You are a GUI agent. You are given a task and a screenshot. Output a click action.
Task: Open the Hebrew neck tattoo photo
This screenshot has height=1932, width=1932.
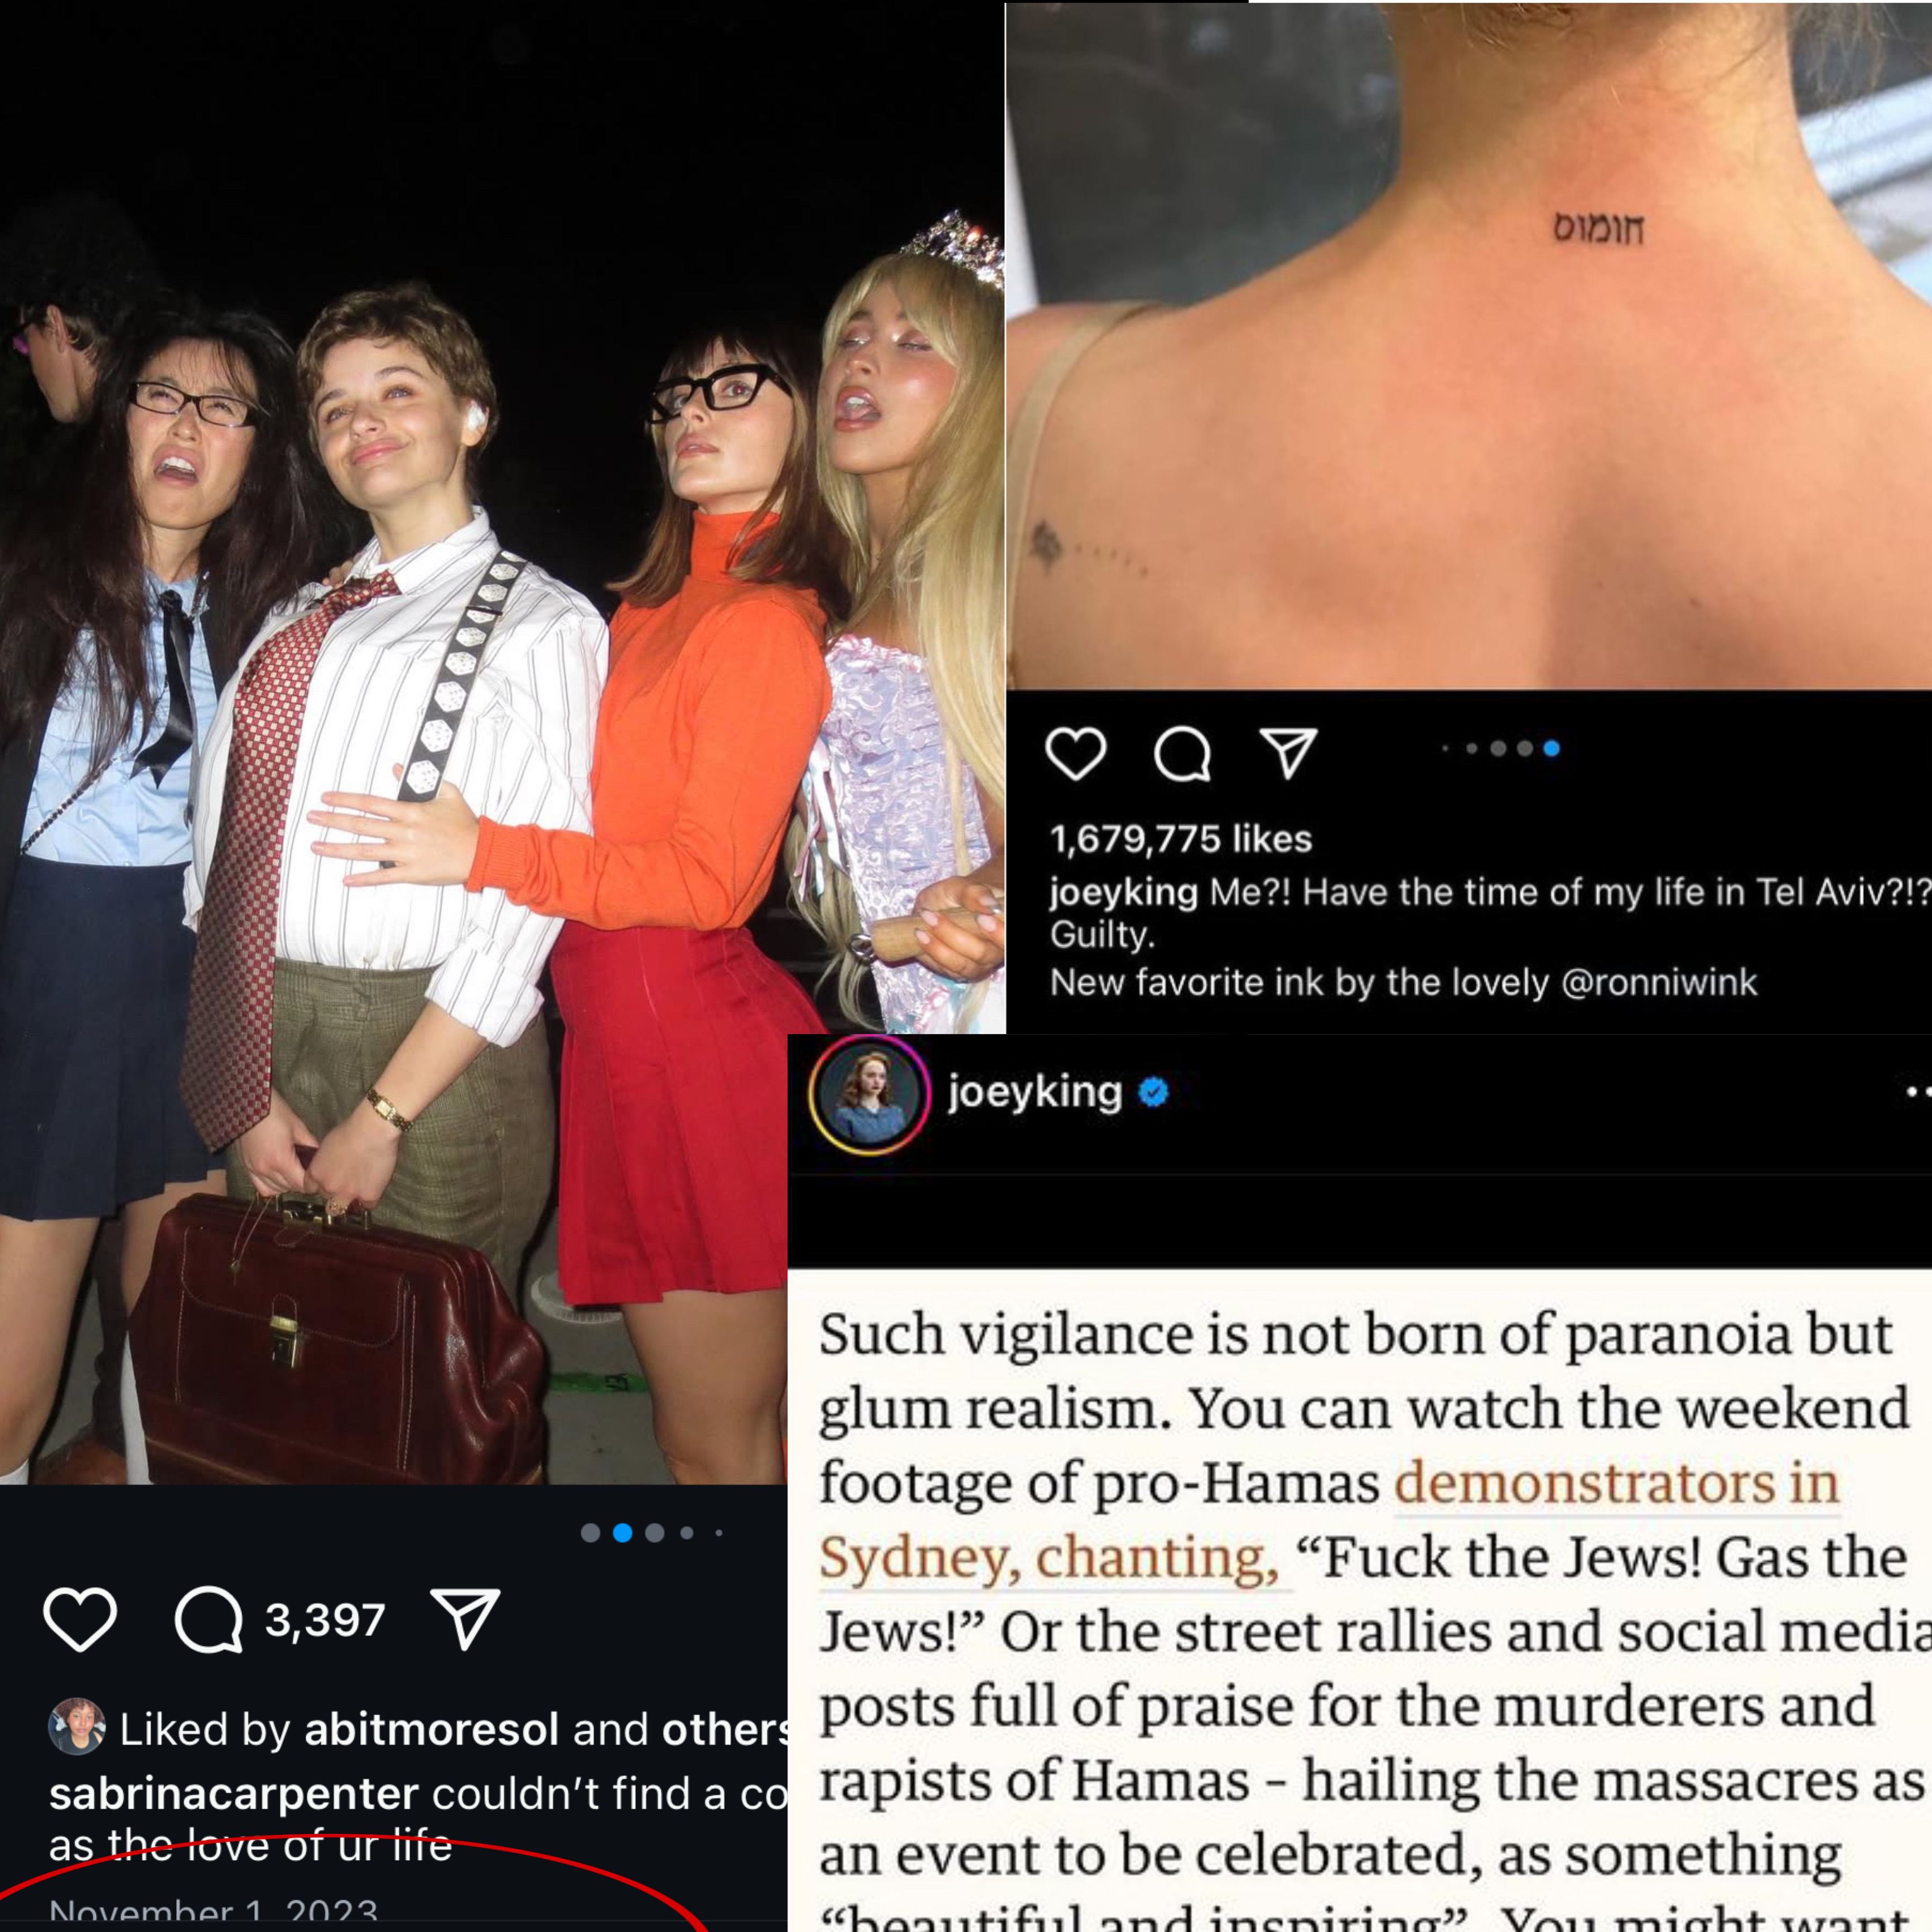[x=1469, y=346]
